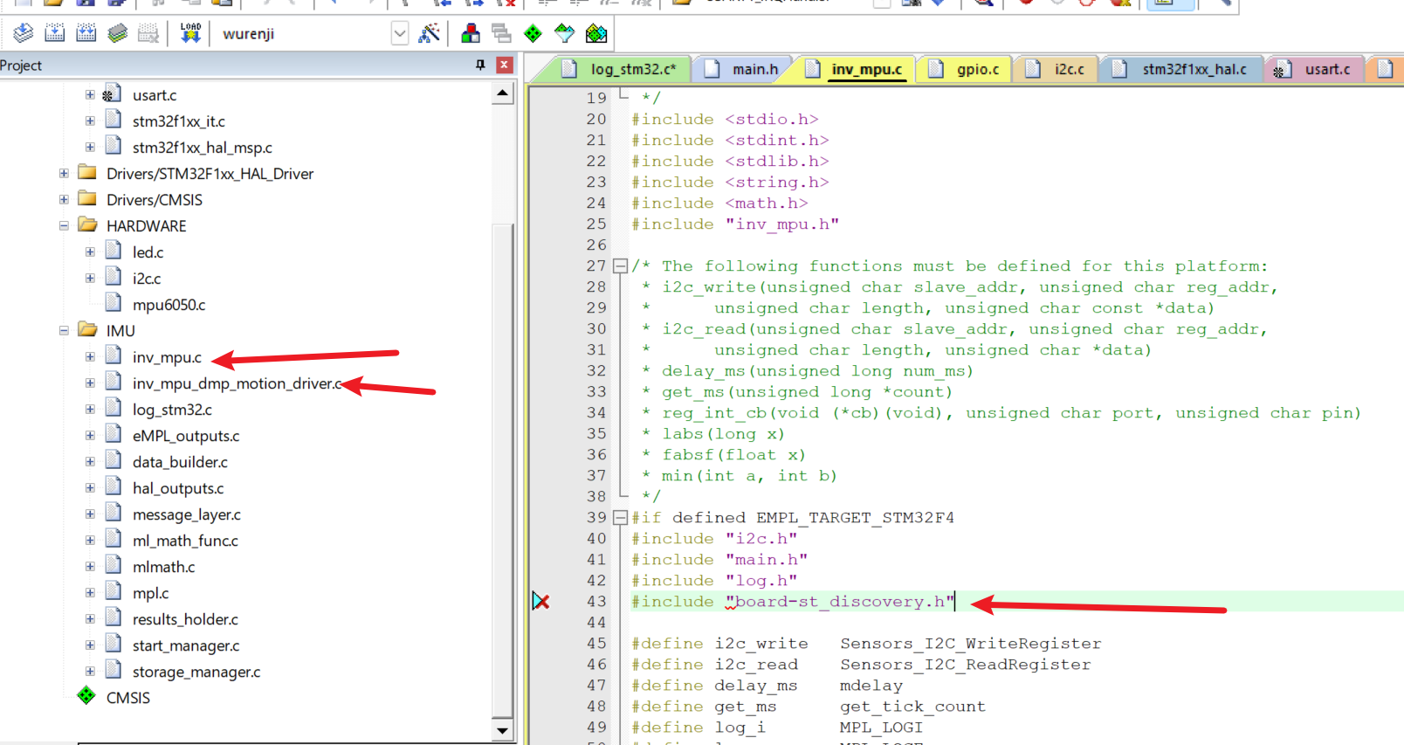Close the Project panel with red X
The width and height of the screenshot is (1404, 745).
[504, 65]
